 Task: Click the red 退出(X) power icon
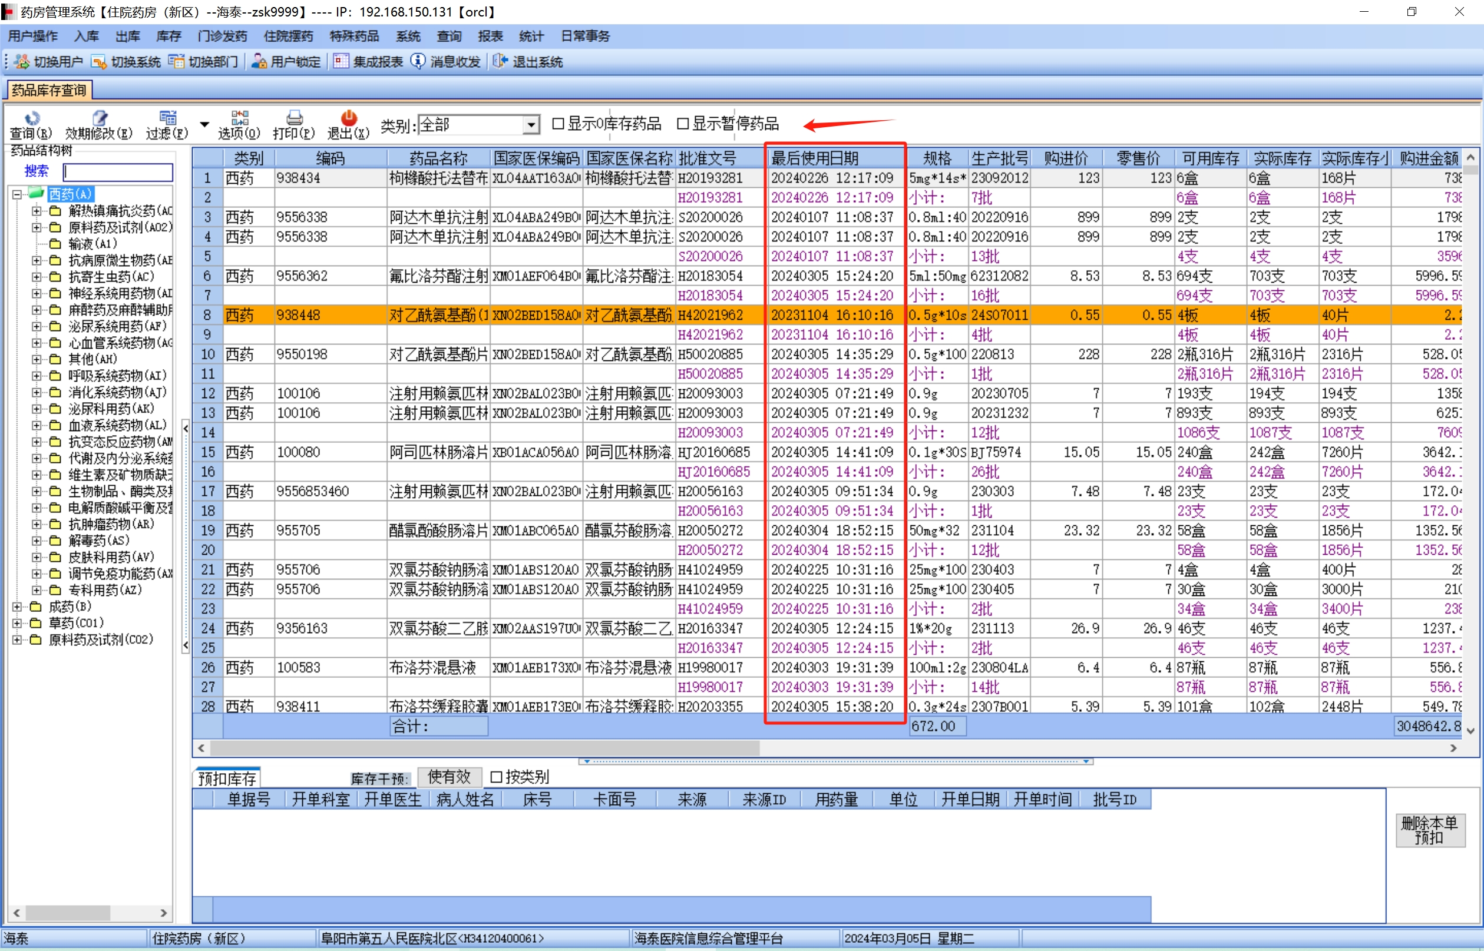coord(348,118)
